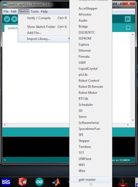
Task: Click line number 1 in status bar
Action: pos(5,160)
